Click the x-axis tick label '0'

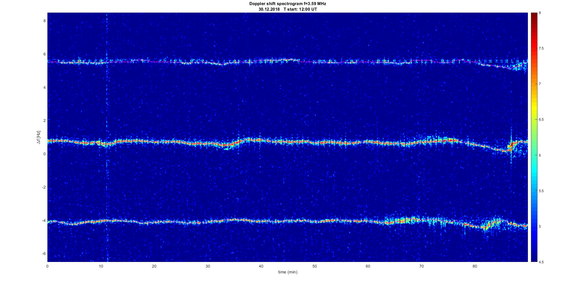point(47,266)
